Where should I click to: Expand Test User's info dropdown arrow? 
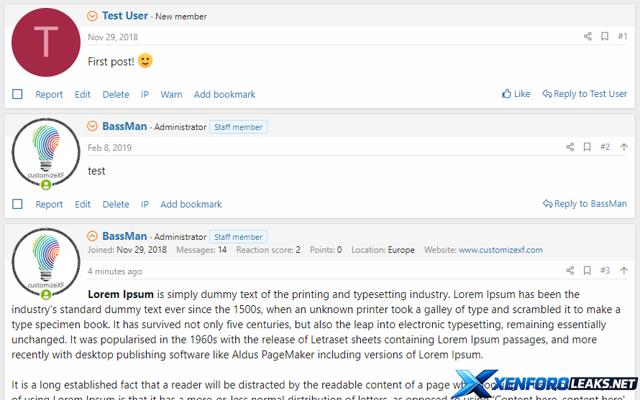pyautogui.click(x=92, y=16)
